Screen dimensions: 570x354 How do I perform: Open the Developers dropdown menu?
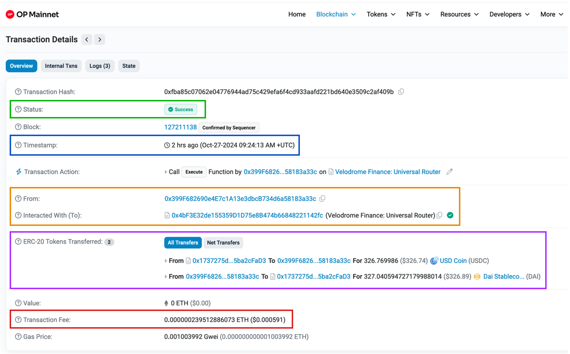point(509,14)
